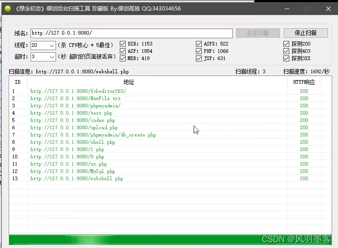Toggle the JSP: 631 checkbox
338x248 pixels.
[x=199, y=59]
